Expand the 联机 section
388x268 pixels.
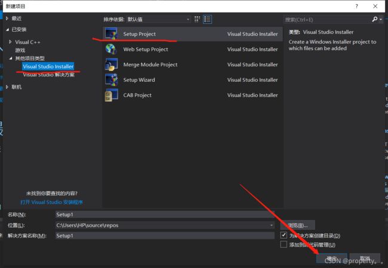8,87
